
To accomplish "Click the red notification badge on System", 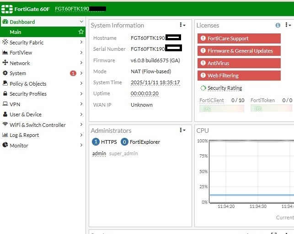I will click(73, 73).
